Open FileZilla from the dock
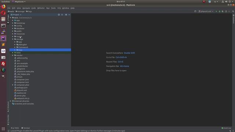The image size is (235, 132). click(3, 64)
